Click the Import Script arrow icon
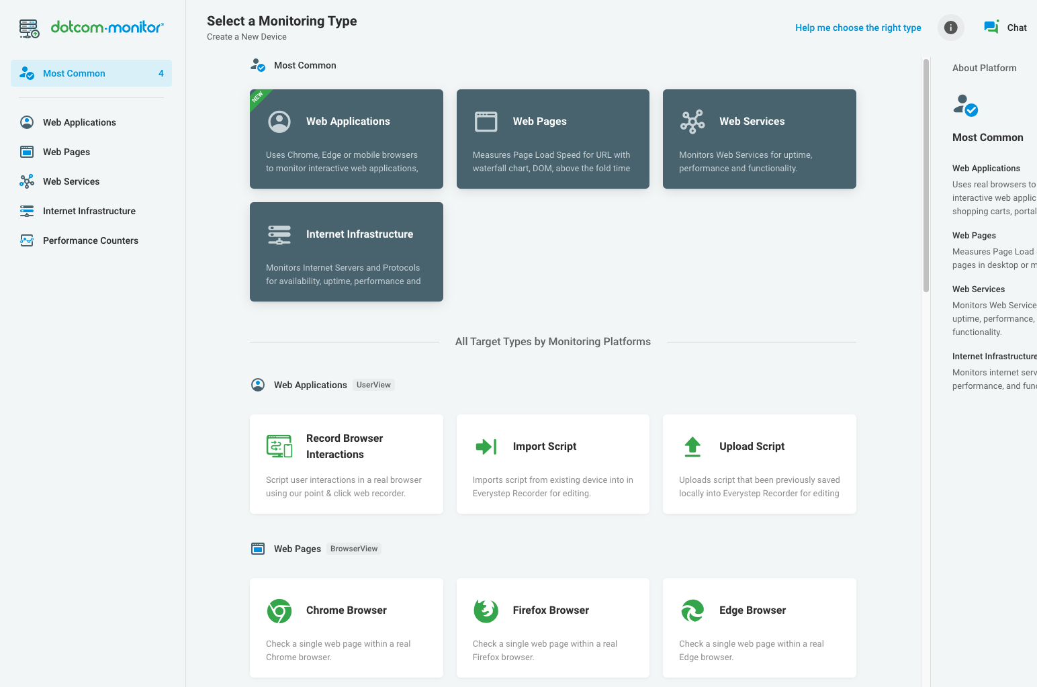1037x687 pixels. [x=486, y=447]
